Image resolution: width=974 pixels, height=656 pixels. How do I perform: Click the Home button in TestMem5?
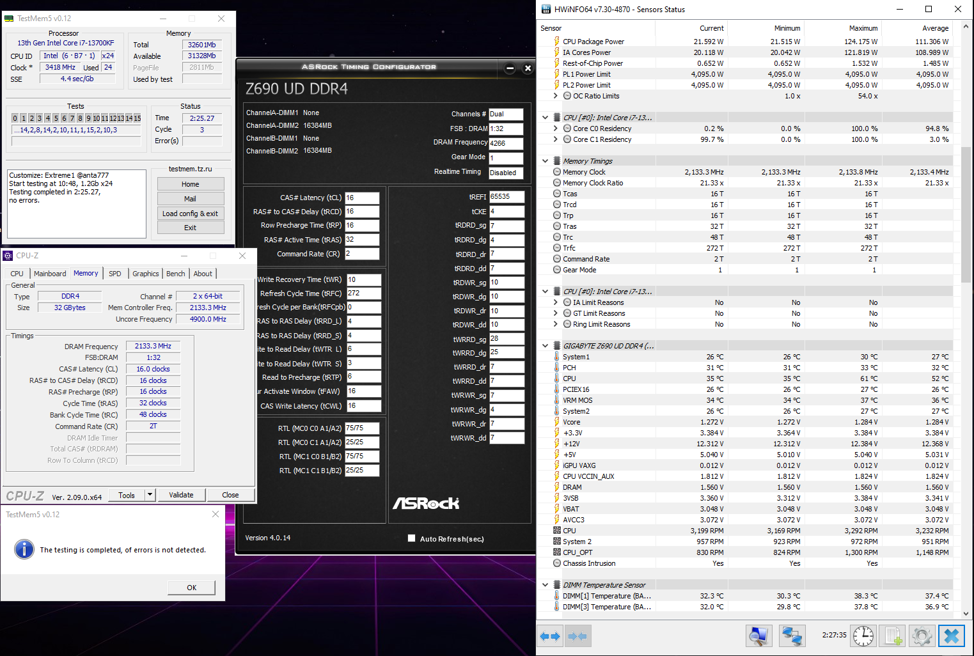click(191, 184)
